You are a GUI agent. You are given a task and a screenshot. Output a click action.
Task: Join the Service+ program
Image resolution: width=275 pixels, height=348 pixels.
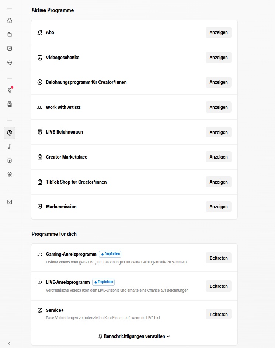coord(219,314)
